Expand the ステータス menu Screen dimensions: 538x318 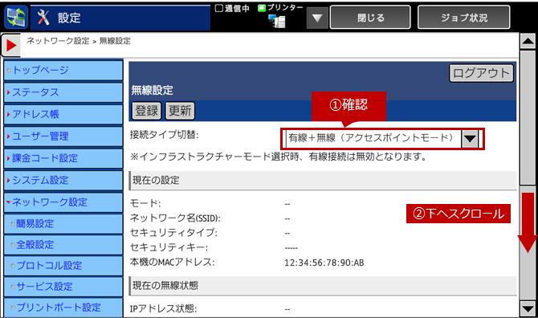click(x=63, y=92)
